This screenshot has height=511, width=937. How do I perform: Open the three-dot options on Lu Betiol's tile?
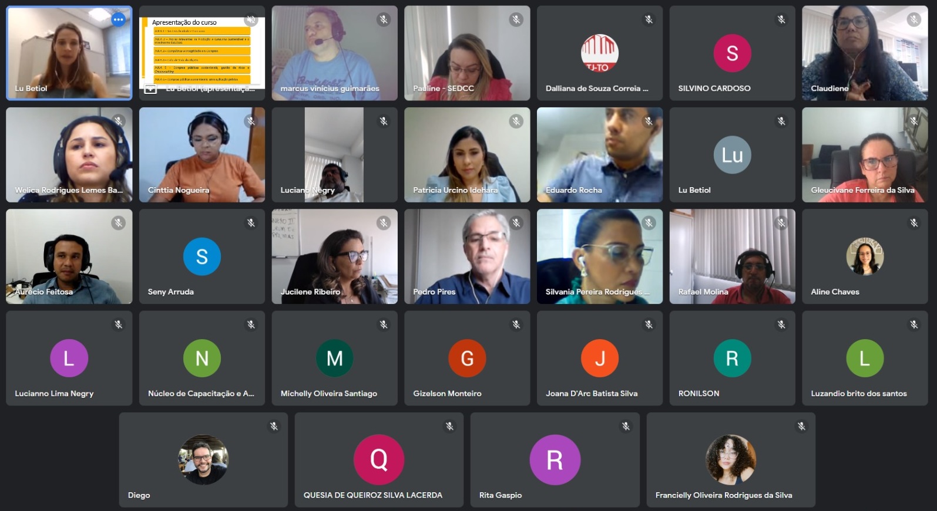[119, 19]
